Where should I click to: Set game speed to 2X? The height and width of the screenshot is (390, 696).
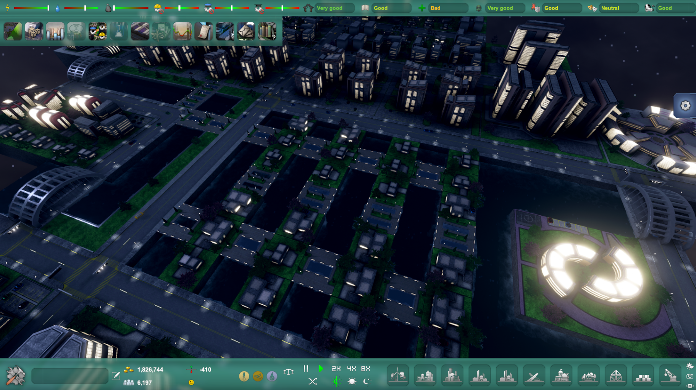click(336, 369)
